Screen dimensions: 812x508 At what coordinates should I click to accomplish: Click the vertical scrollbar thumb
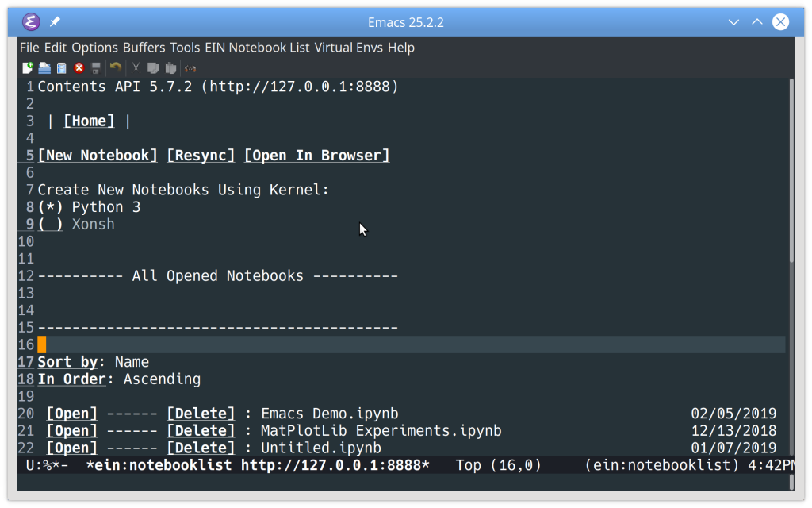click(x=791, y=171)
